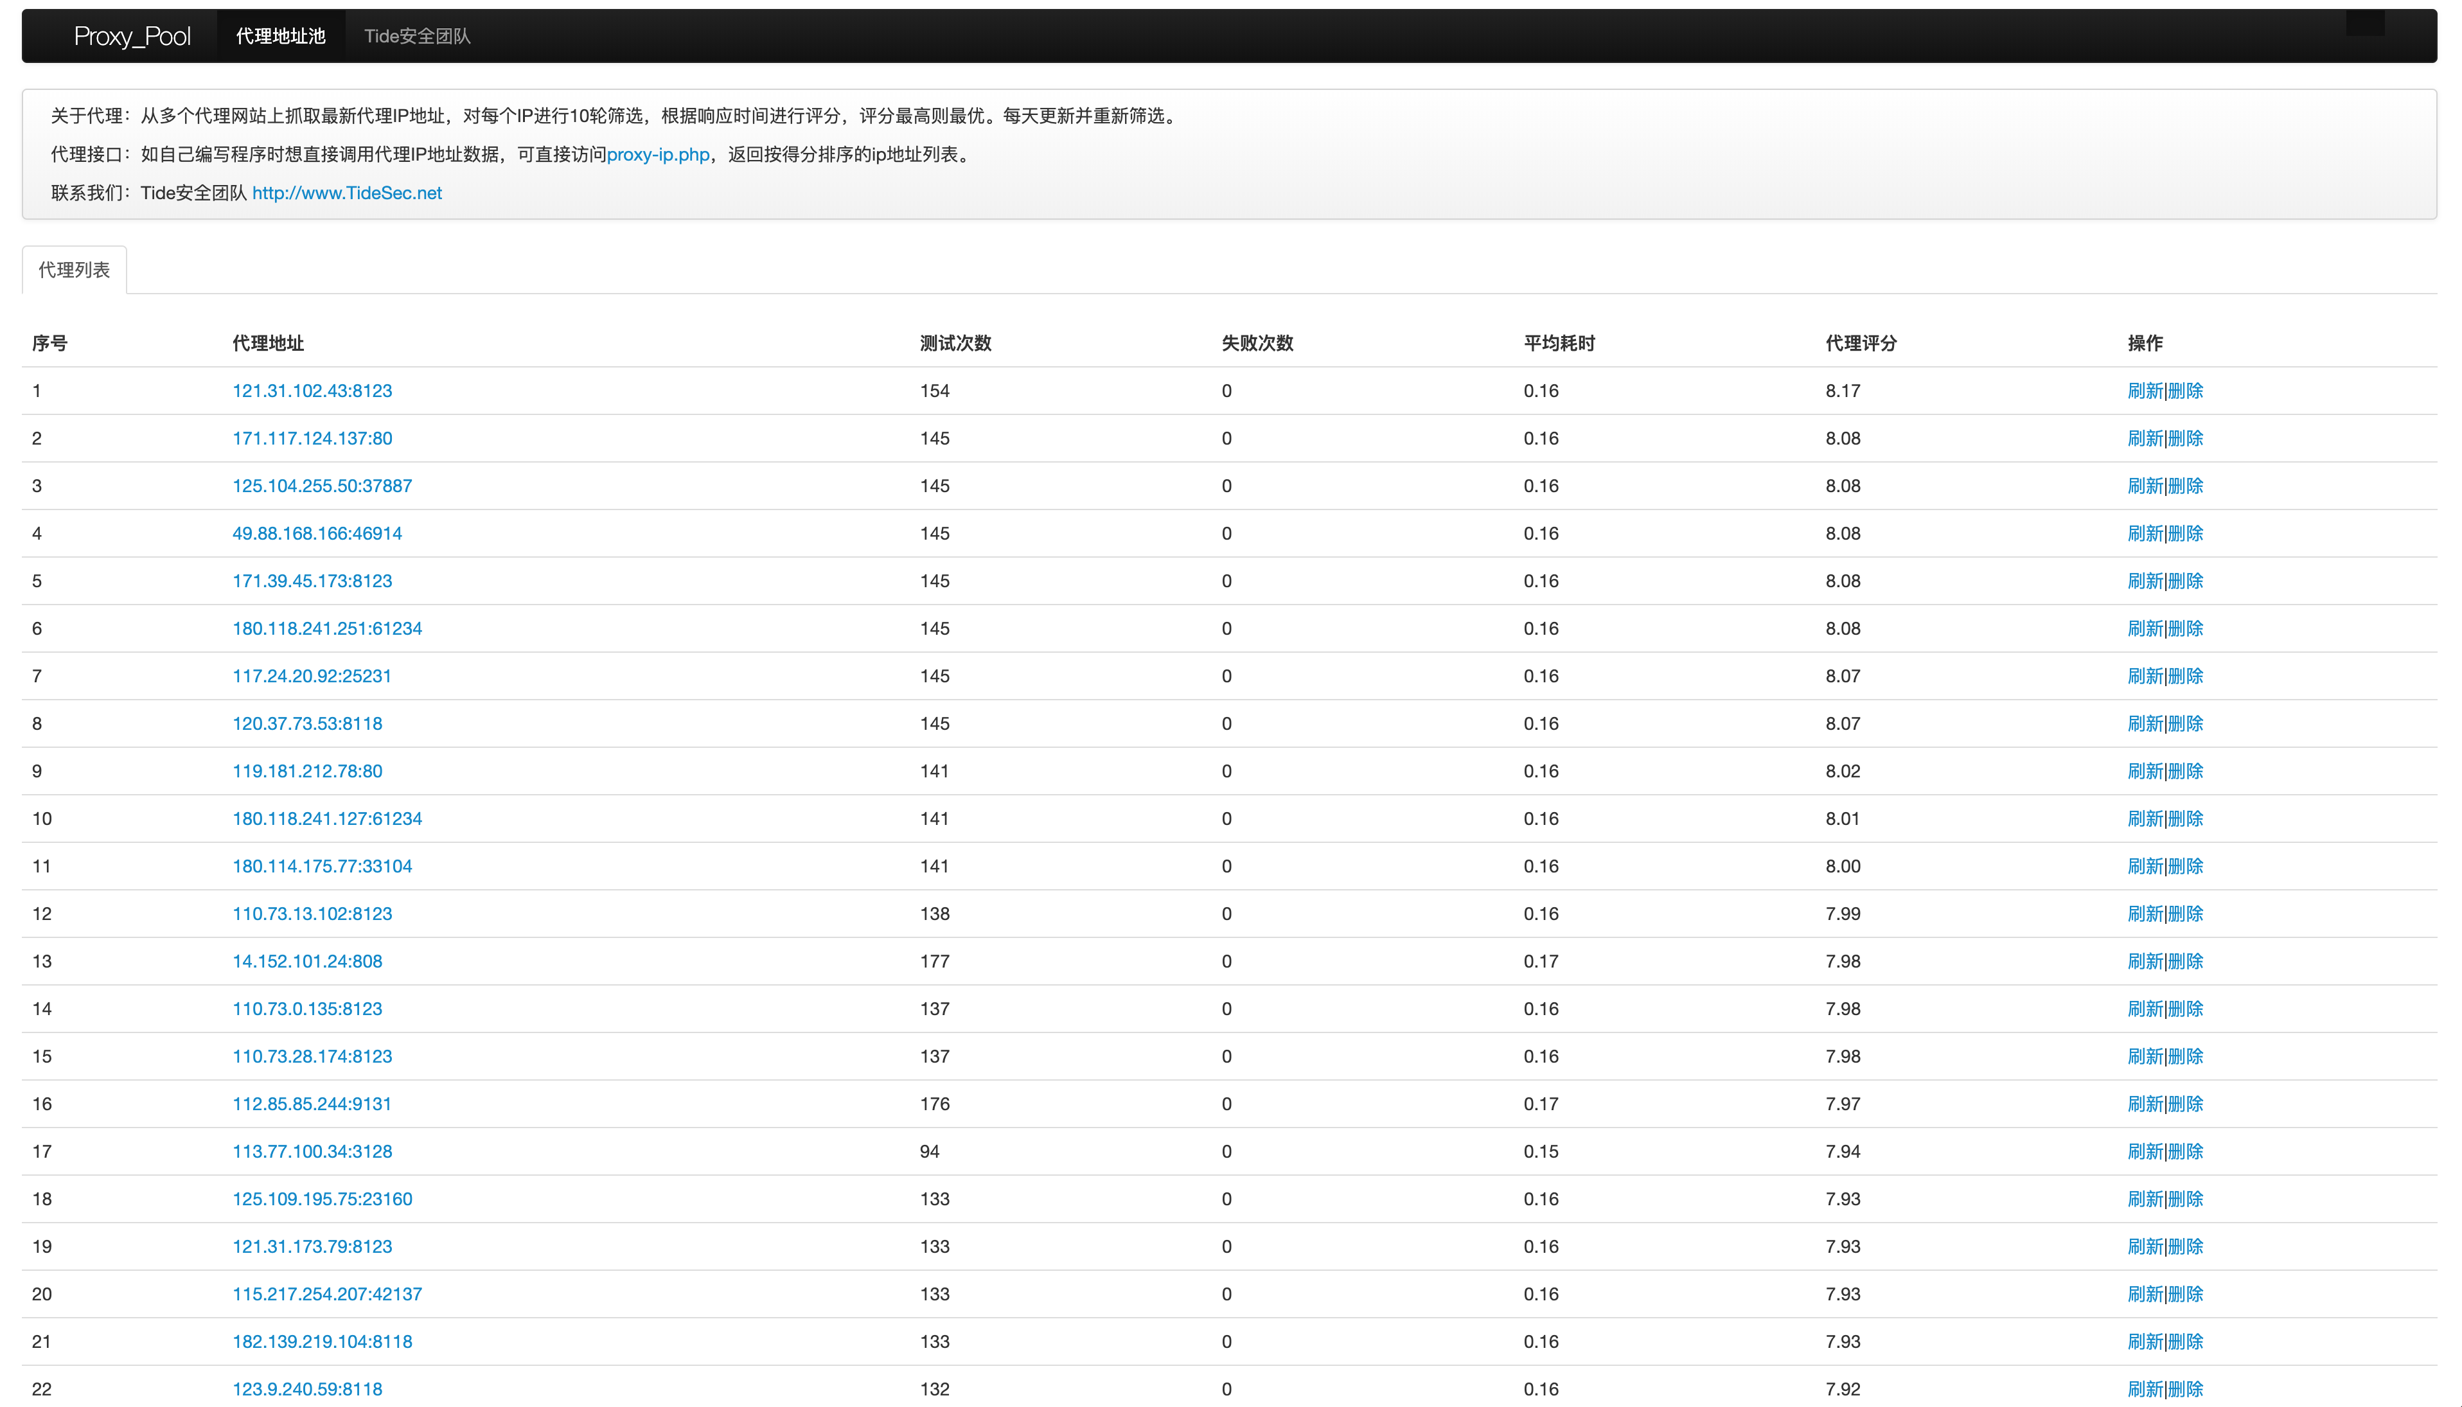Click 刷新 in row 13

click(x=2144, y=962)
